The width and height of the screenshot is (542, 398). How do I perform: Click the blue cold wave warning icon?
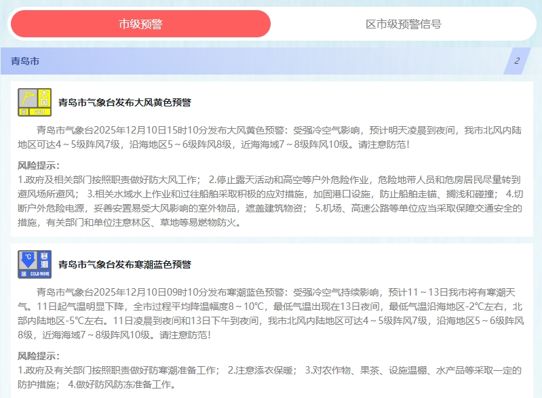(35, 264)
